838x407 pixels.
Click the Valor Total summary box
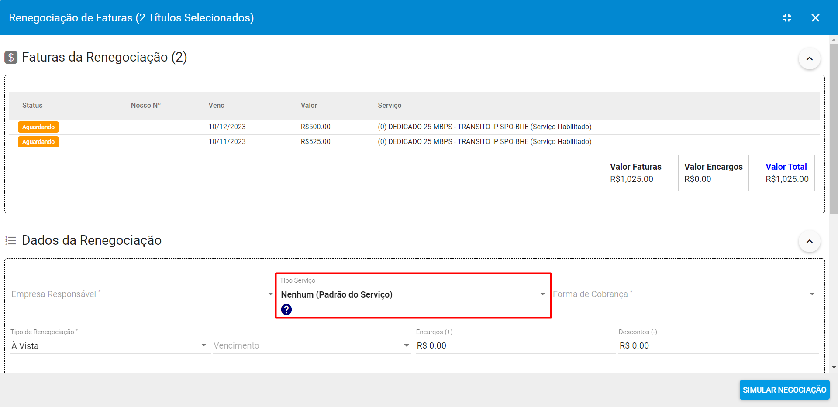tap(787, 173)
